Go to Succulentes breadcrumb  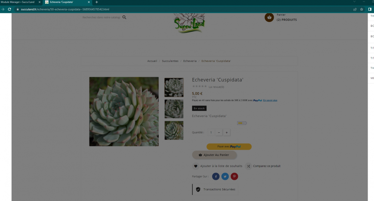point(170,61)
